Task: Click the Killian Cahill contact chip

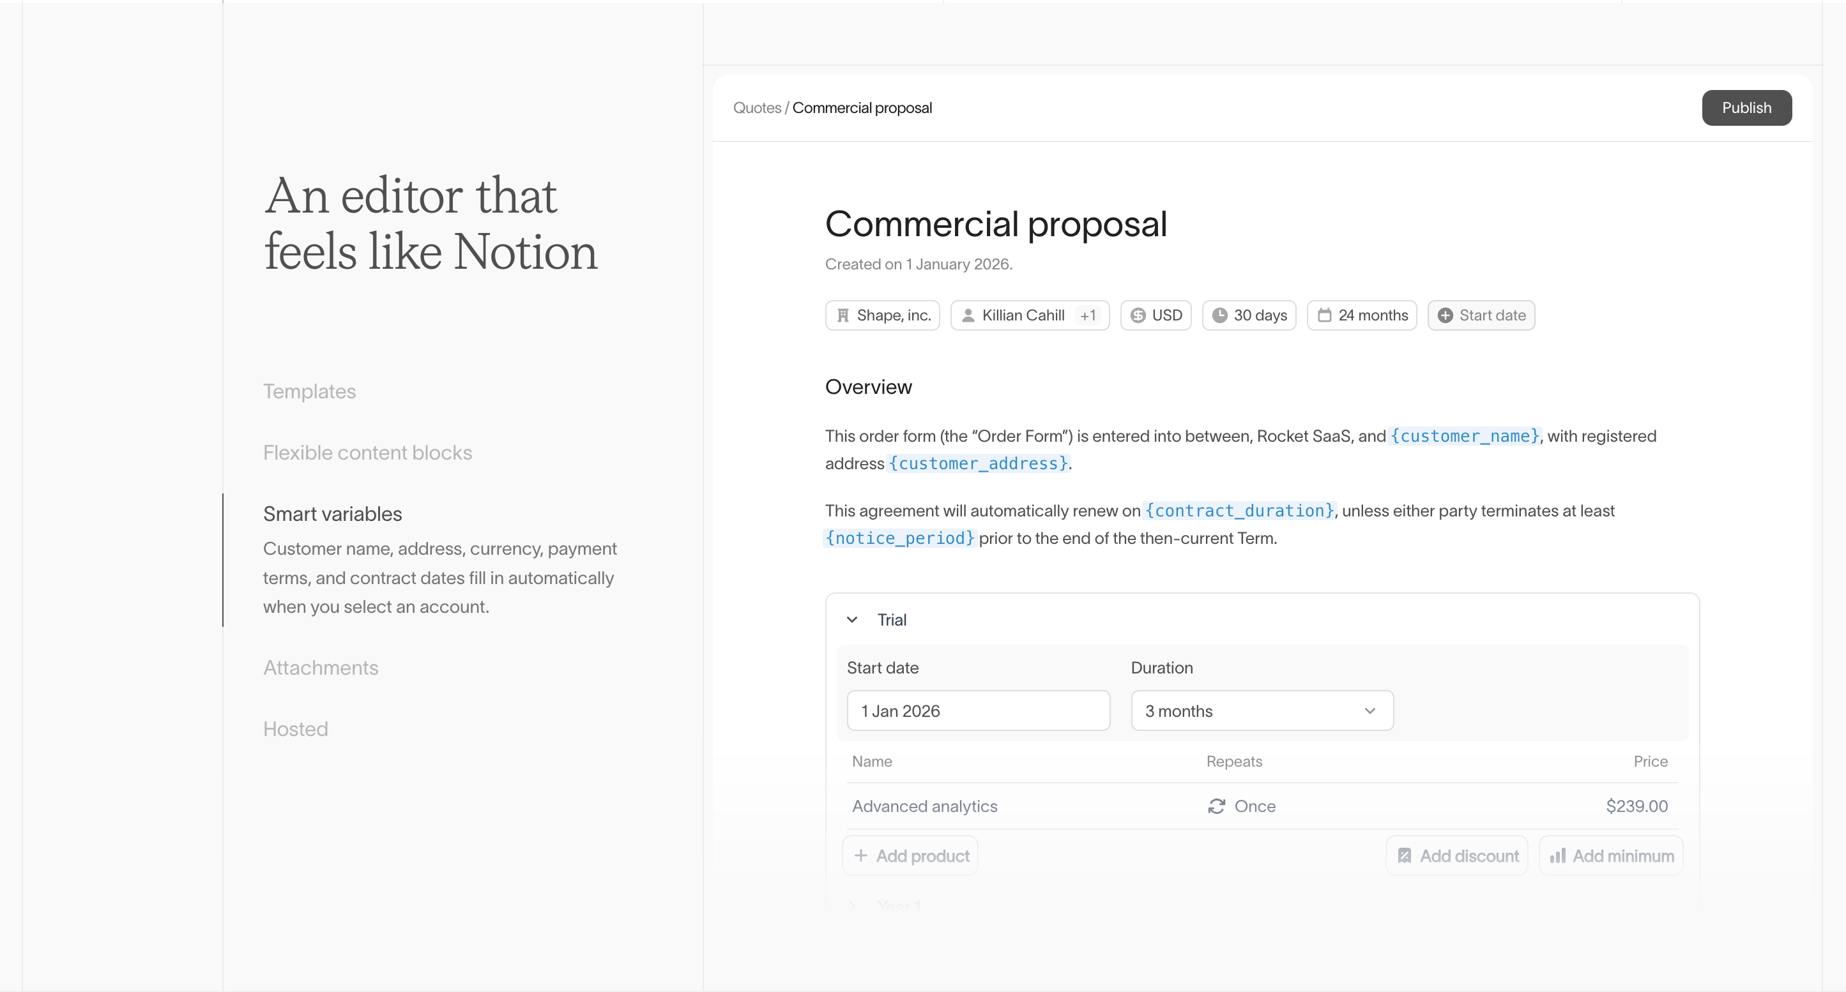Action: [x=1030, y=315]
